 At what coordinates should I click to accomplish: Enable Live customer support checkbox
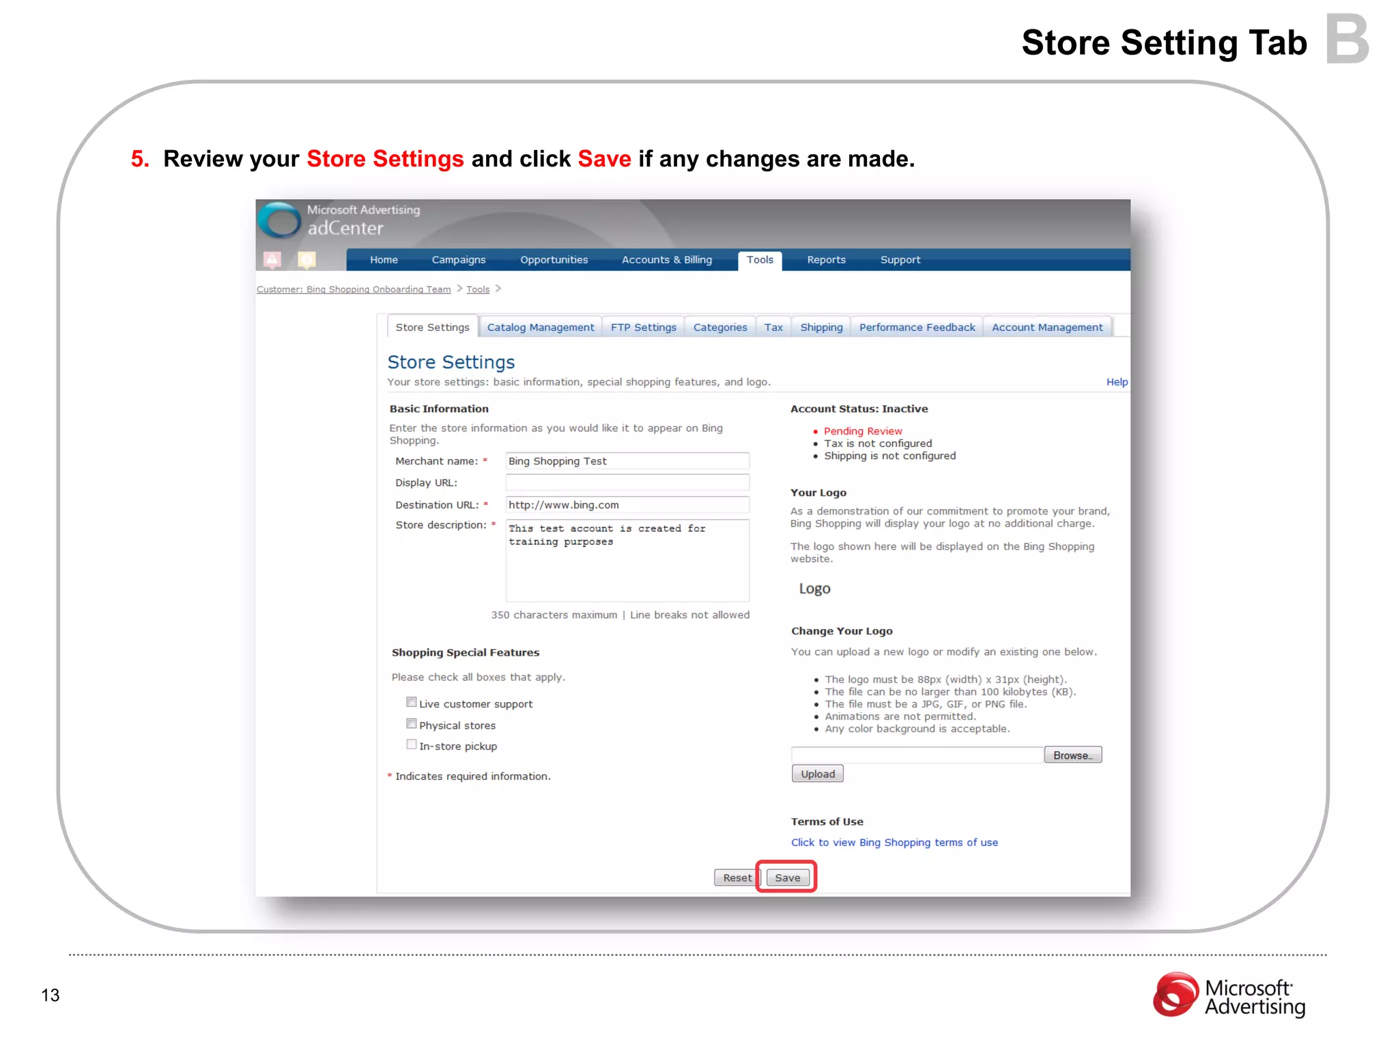[412, 702]
